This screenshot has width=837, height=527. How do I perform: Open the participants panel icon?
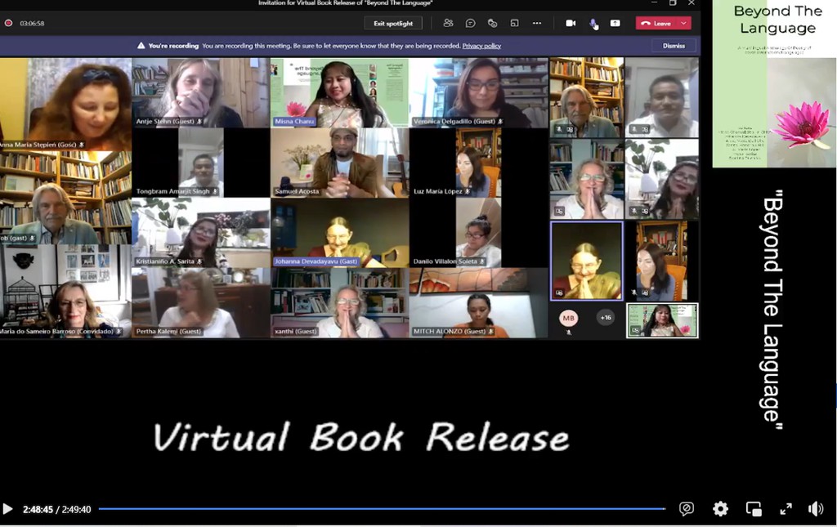point(448,23)
